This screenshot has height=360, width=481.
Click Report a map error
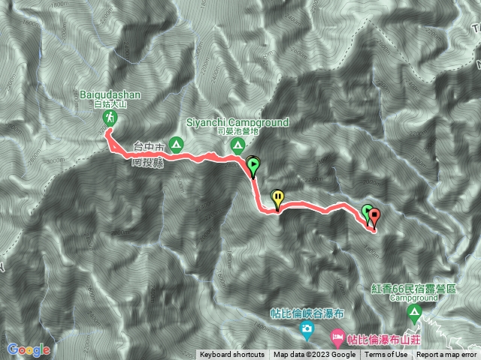click(x=446, y=355)
